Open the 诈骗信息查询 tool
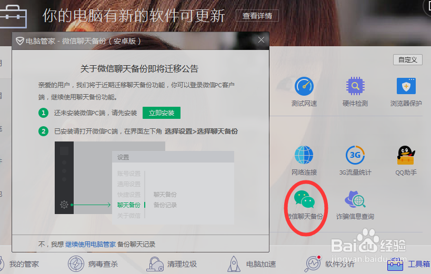431x274 pixels. [x=355, y=205]
